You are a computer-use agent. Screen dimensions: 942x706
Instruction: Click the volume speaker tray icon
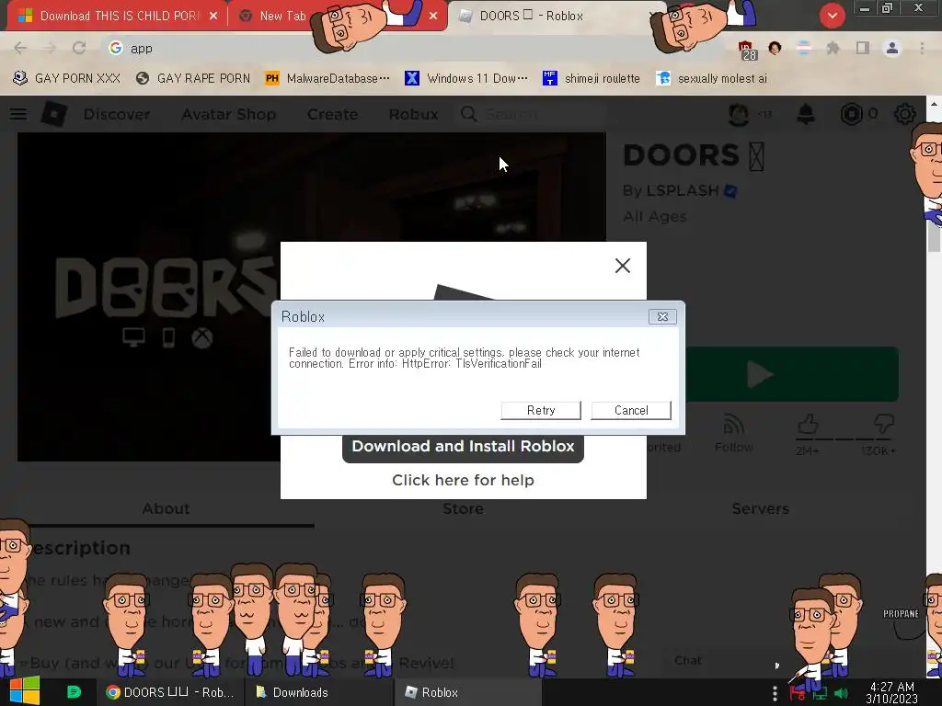[x=841, y=694]
